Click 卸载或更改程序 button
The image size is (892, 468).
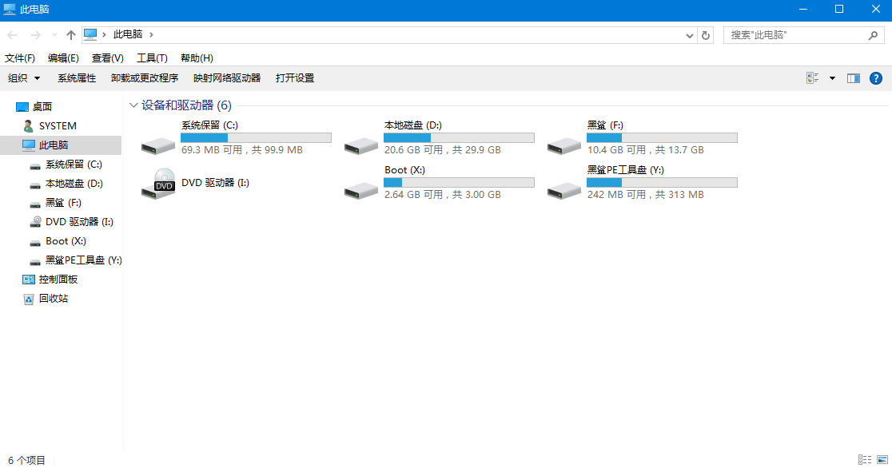click(145, 78)
